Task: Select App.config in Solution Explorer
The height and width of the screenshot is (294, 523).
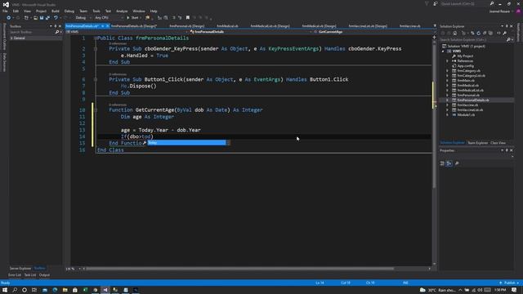Action: (465, 65)
